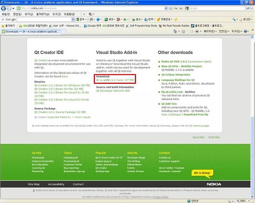255x203 pixels.
Task: Open Site Map in footer bar
Action: point(34,184)
